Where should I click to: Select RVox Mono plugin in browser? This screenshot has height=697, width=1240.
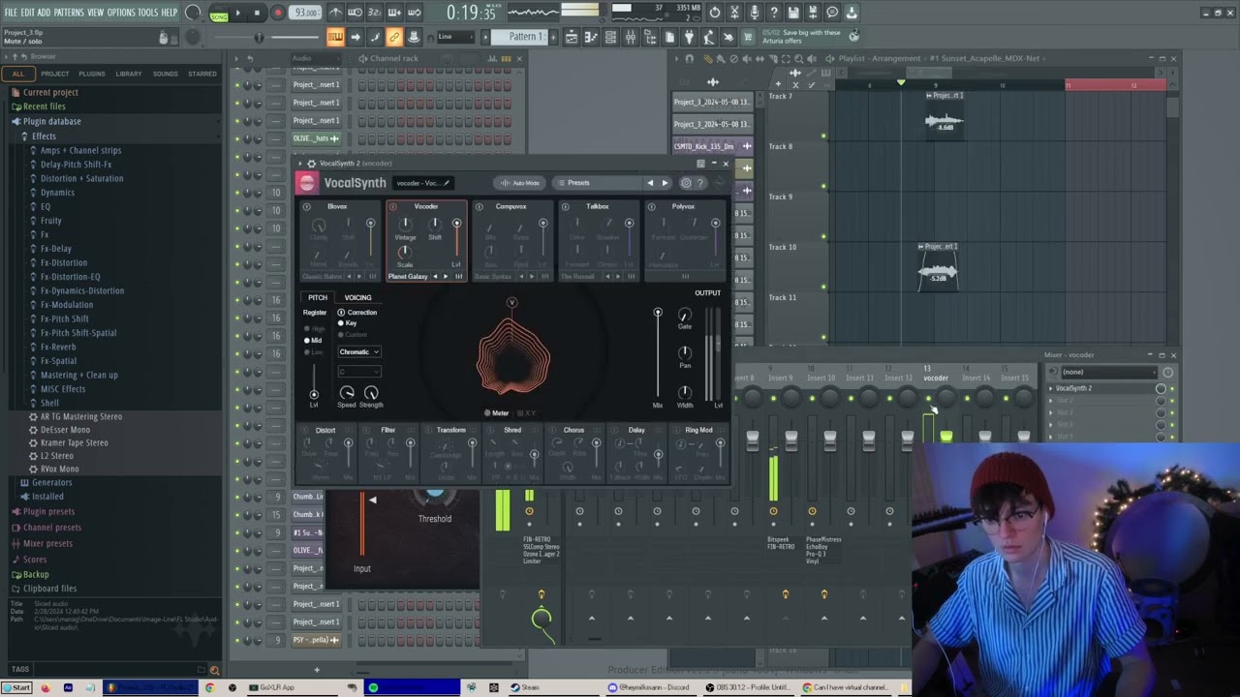[59, 469]
